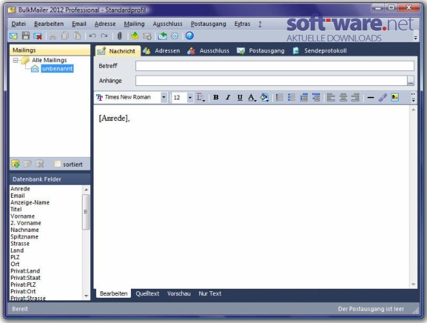This screenshot has height=323, width=427.
Task: Redo action in toolbar
Action: (x=104, y=36)
